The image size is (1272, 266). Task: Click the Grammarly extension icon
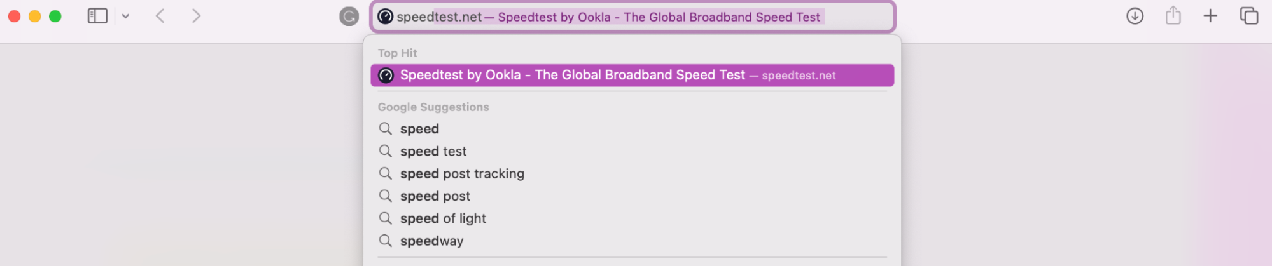349,17
